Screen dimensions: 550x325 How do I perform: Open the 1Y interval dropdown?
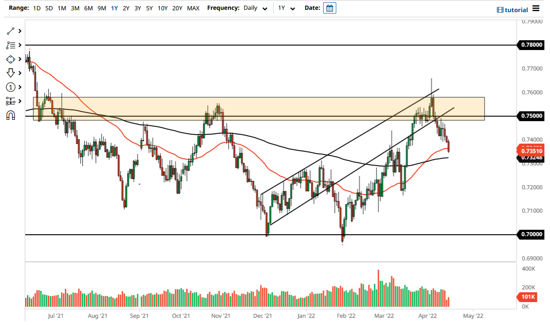coord(286,8)
